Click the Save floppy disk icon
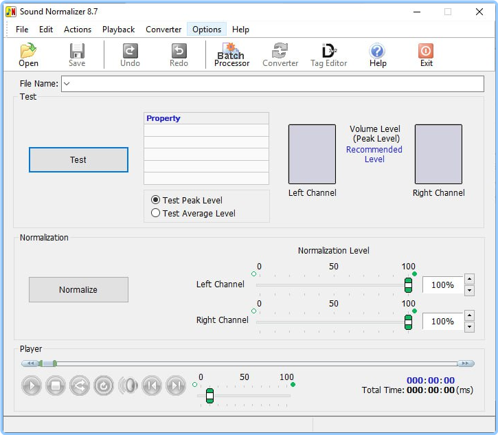The image size is (498, 435). pos(77,55)
